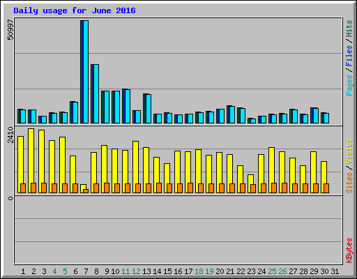Click the orange sites bar for day 1
The width and height of the screenshot is (357, 279).
coord(23,188)
